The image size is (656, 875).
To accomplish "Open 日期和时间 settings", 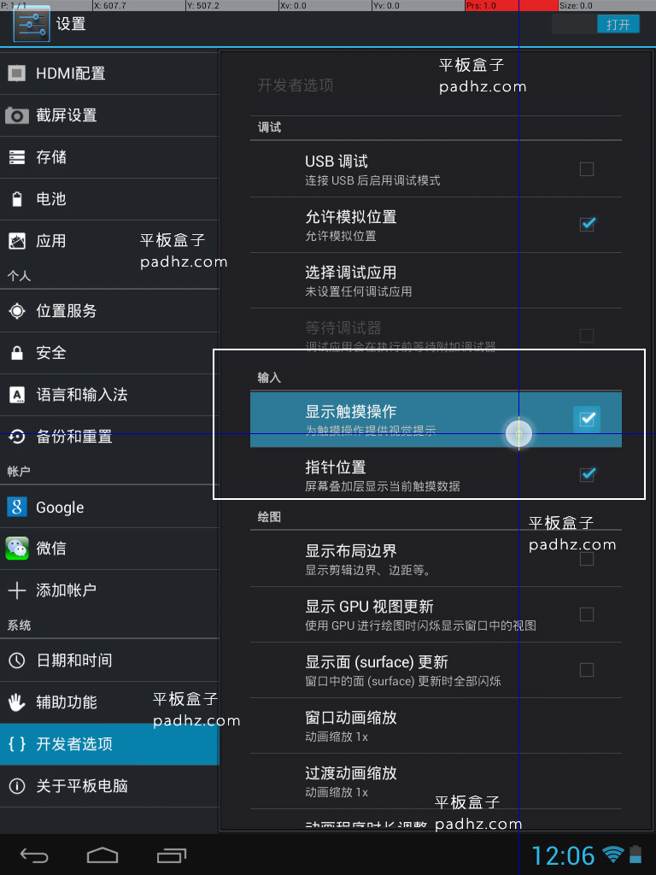I will (109, 661).
